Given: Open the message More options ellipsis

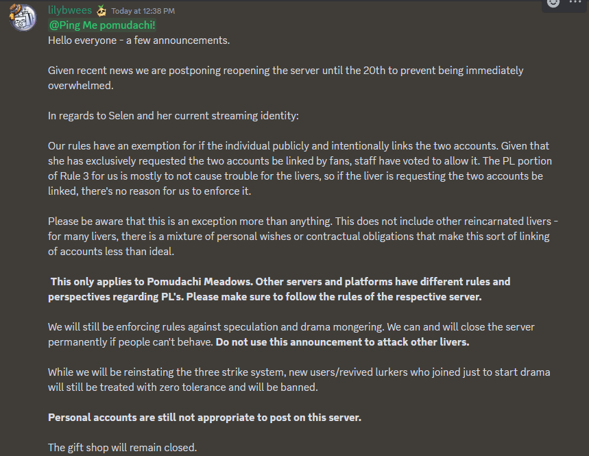Looking at the screenshot, I should (x=575, y=2).
